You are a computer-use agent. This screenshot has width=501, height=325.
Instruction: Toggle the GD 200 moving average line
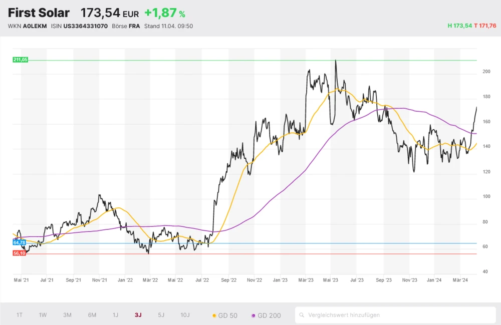click(x=266, y=315)
